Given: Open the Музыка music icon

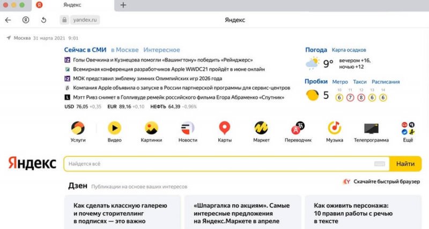Looking at the screenshot, I should pyautogui.click(x=335, y=128).
